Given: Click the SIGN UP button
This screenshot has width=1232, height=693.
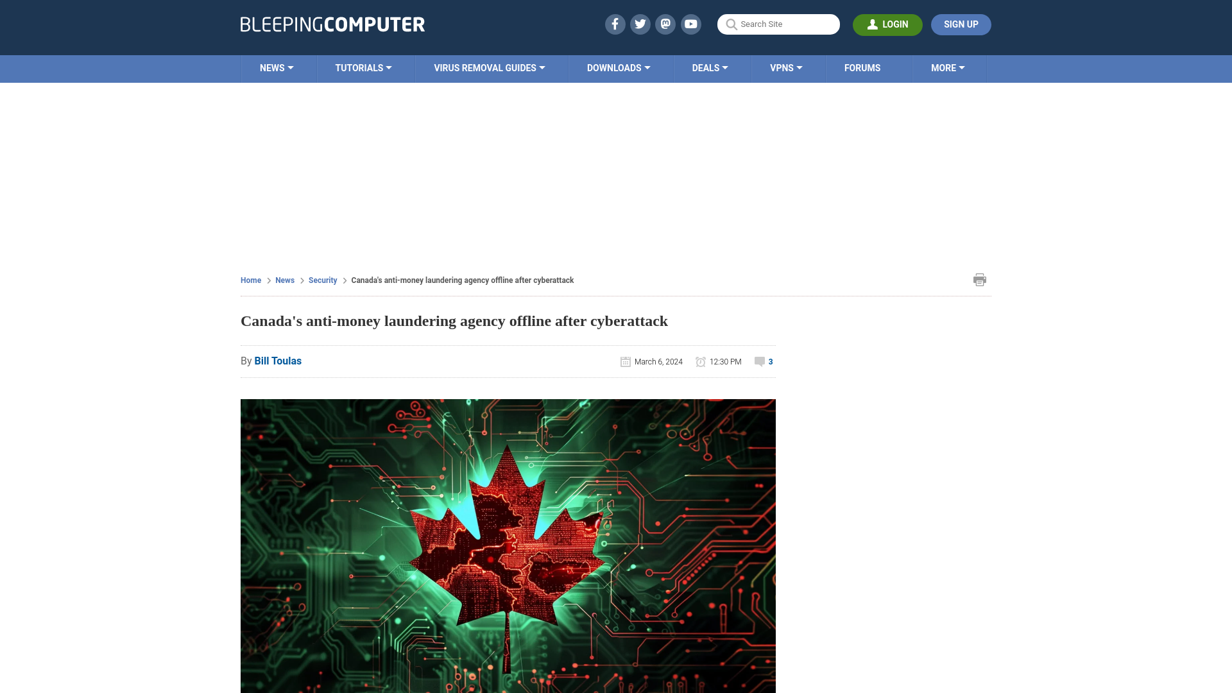Looking at the screenshot, I should (x=961, y=24).
